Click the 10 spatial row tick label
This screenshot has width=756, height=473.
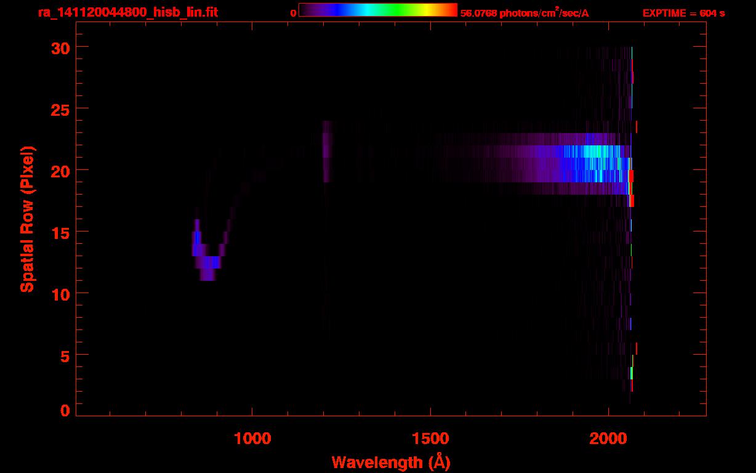point(60,294)
